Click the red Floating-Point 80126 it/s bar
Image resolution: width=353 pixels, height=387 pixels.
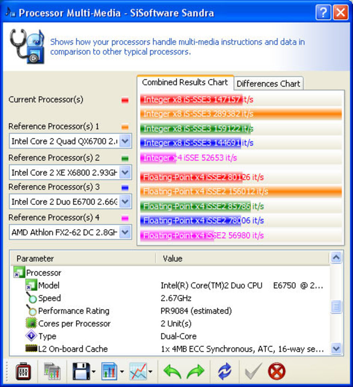(191, 177)
